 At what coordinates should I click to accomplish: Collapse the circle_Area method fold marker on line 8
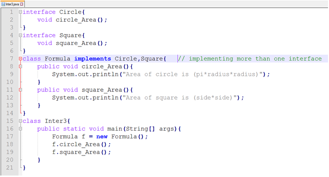[x=21, y=66]
